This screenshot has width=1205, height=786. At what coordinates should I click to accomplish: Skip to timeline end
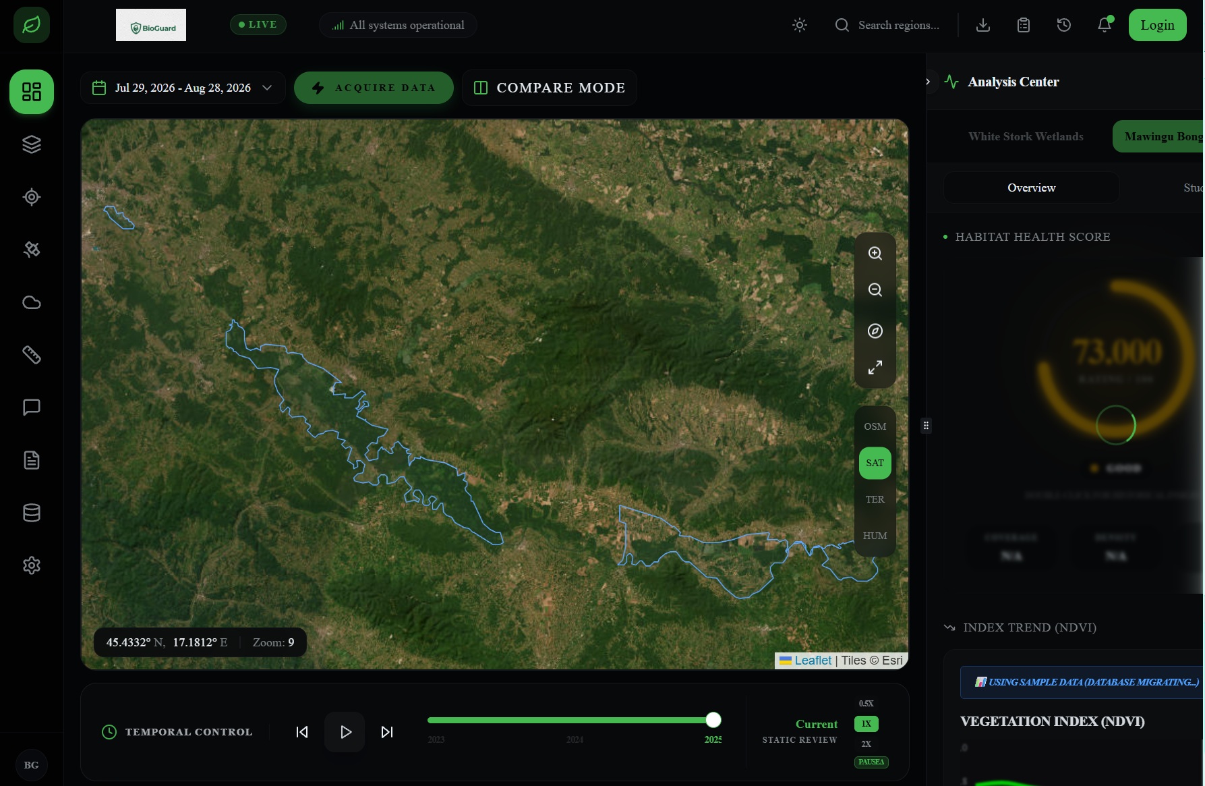click(x=387, y=732)
